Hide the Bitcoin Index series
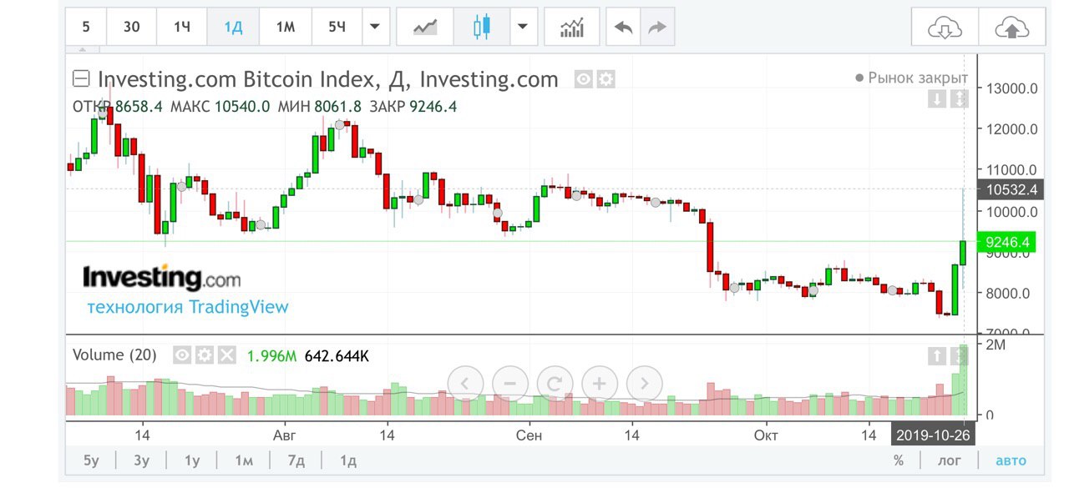 [584, 79]
